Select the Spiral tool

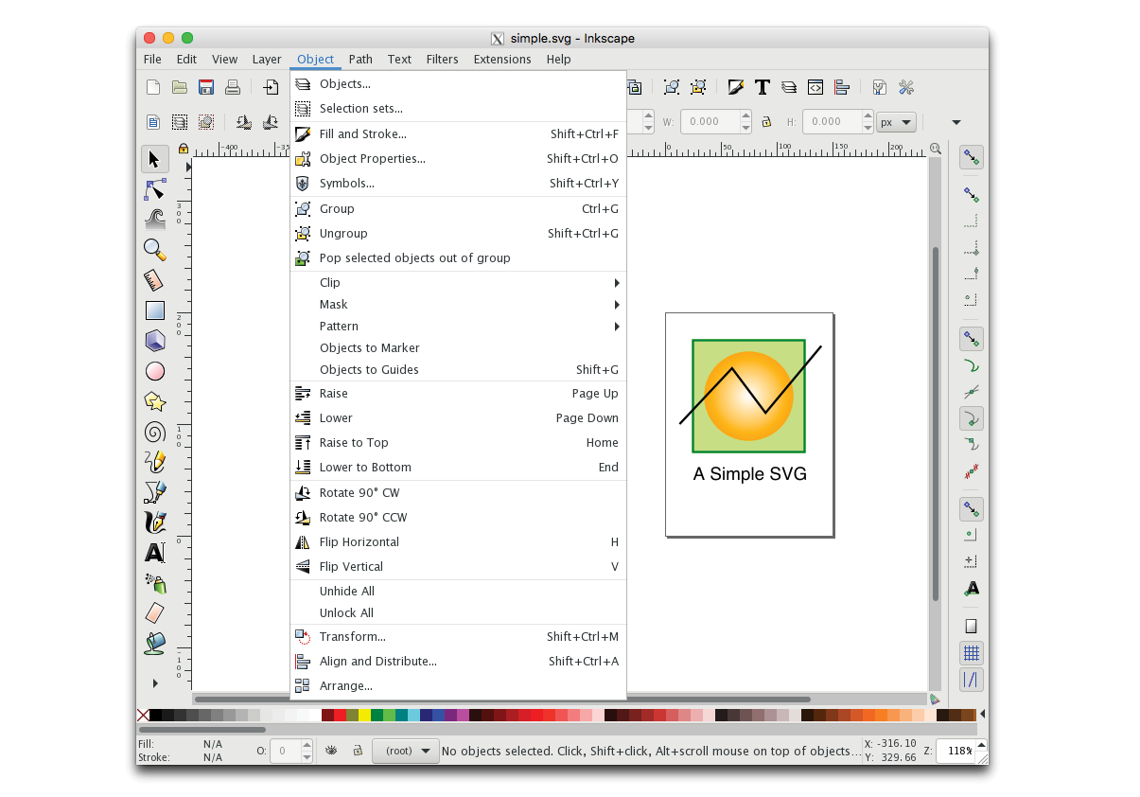[155, 433]
